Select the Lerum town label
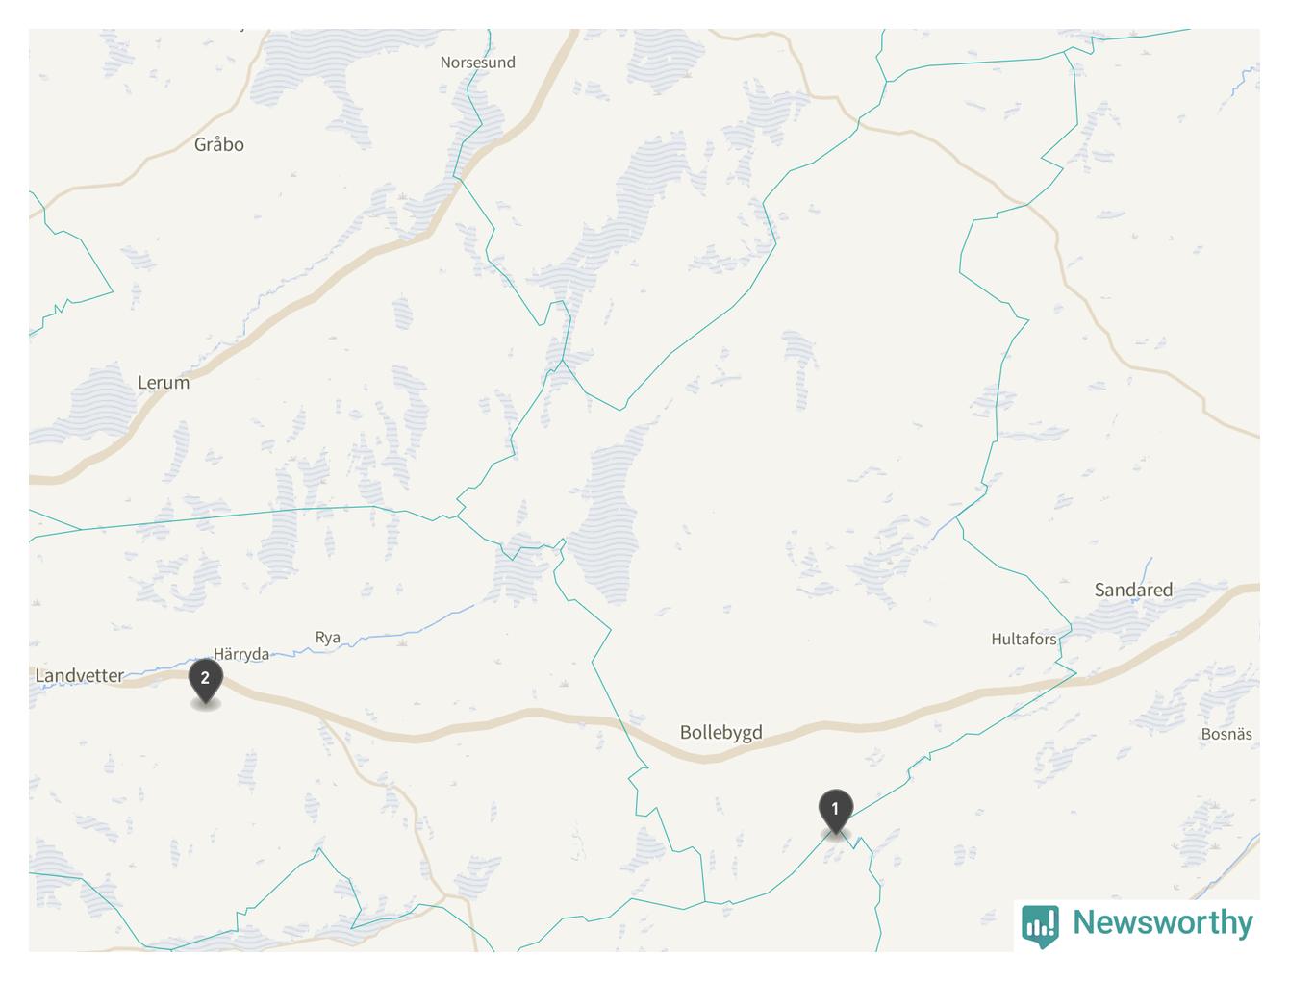 164,382
